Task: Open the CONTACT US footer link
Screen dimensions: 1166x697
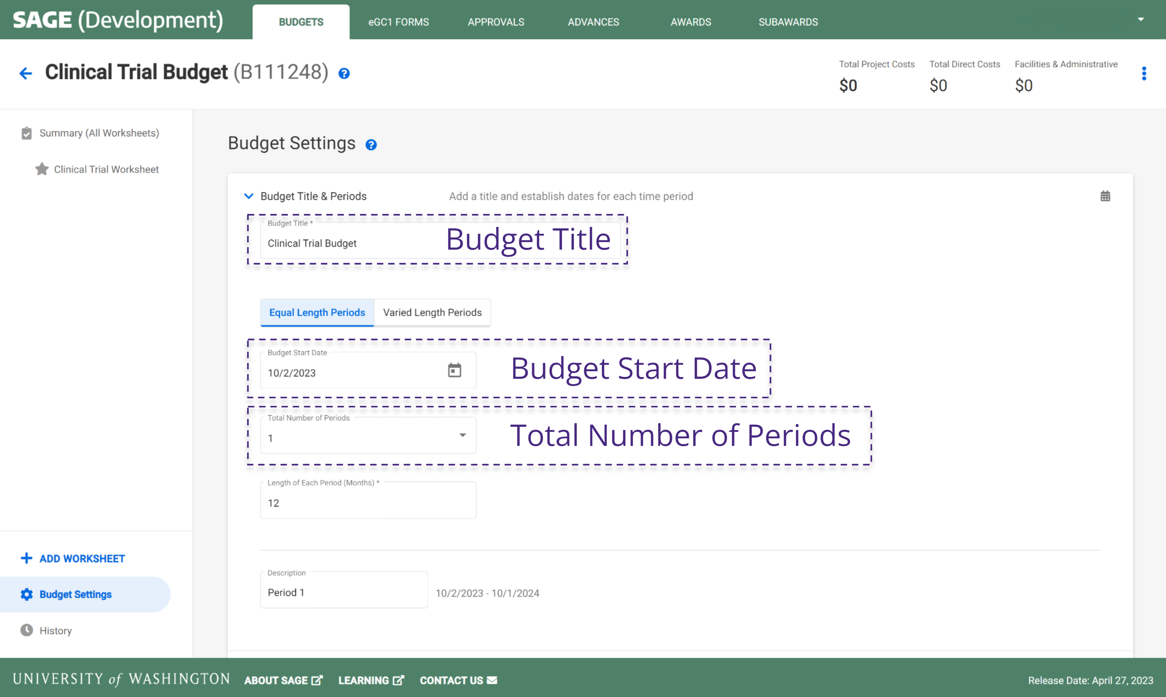Action: click(458, 680)
